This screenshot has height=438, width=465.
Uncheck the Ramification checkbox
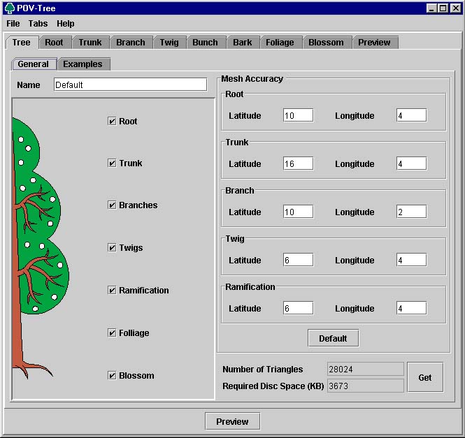(112, 290)
